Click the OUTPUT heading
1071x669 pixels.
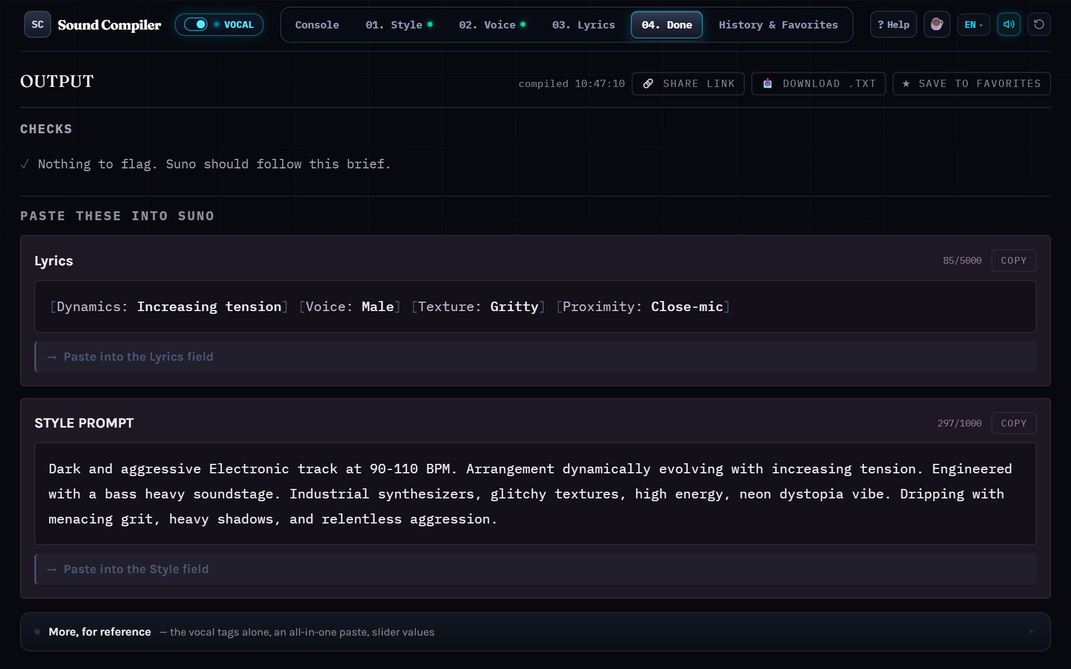57,81
